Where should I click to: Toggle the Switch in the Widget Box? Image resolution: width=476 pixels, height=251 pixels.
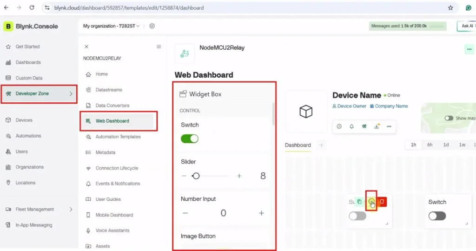pos(190,139)
